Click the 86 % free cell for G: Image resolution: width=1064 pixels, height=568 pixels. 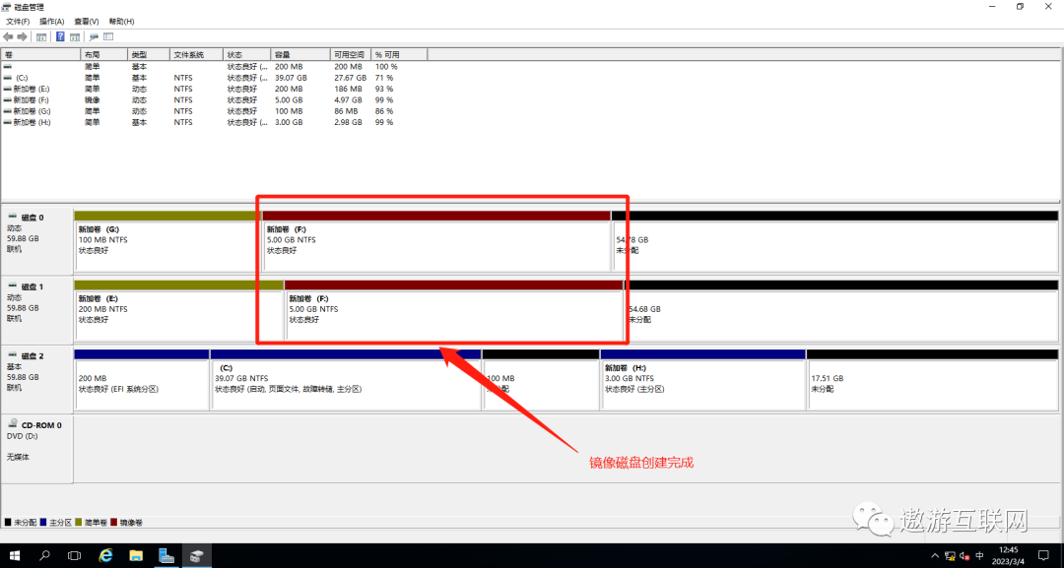coord(384,111)
